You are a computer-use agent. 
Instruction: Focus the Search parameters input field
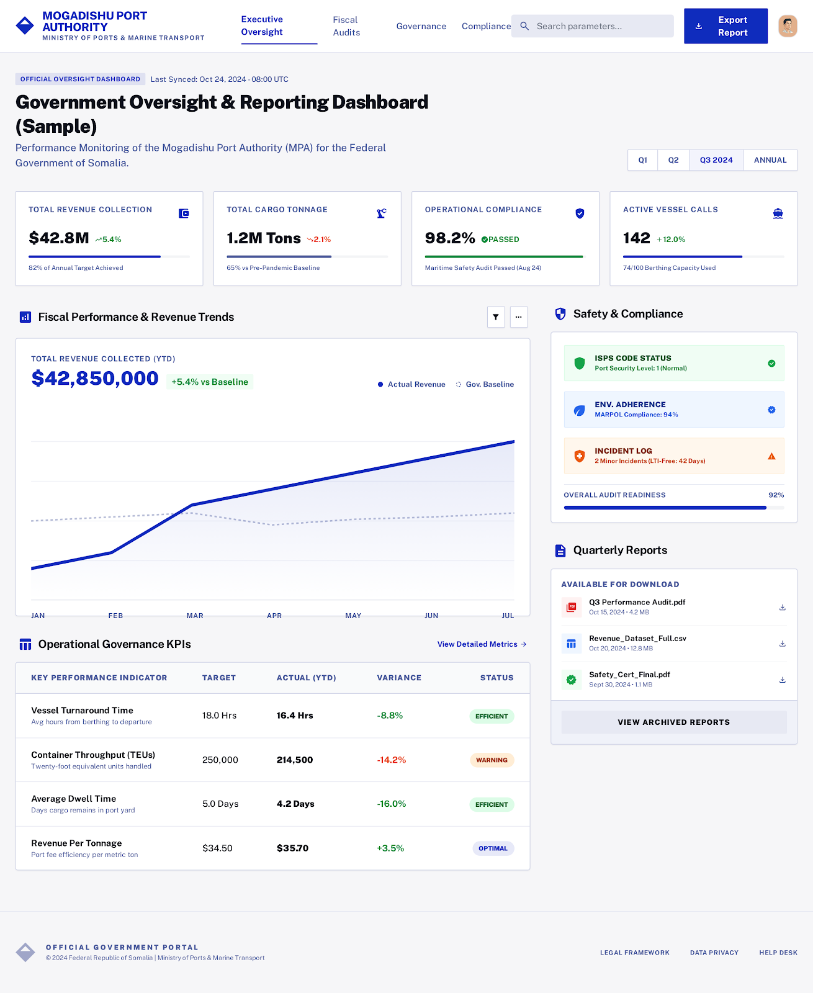[601, 26]
